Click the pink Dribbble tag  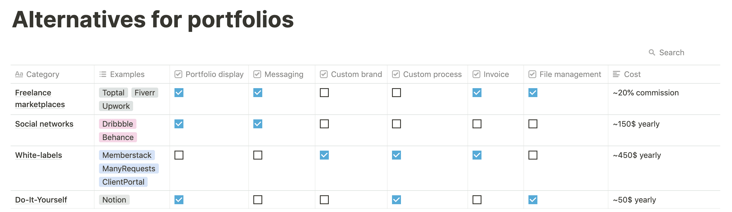117,124
